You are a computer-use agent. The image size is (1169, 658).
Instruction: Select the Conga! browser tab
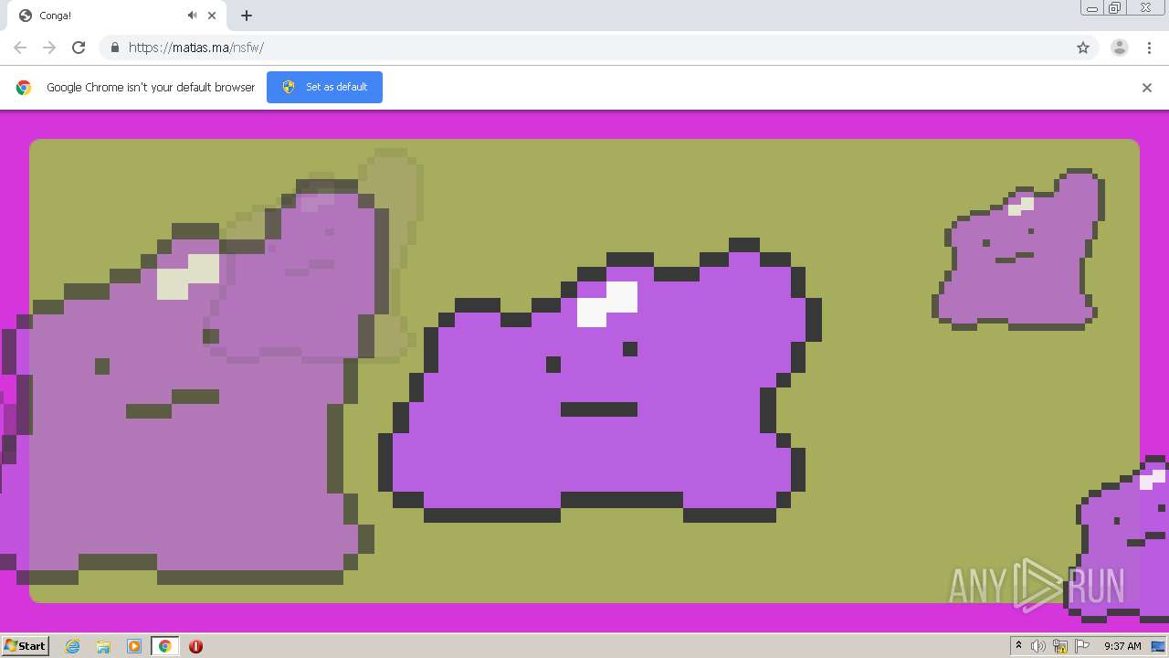point(116,16)
